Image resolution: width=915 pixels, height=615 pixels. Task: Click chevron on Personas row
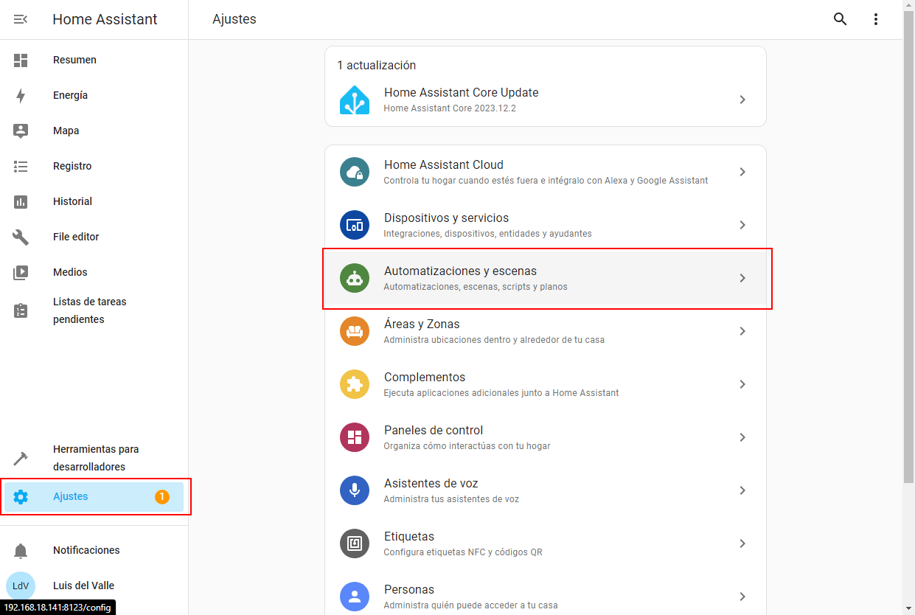point(742,597)
